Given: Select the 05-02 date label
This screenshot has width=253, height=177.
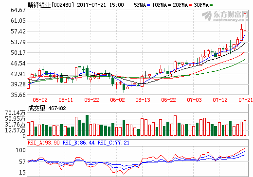Looking at the screenshot, I should point(40,100).
